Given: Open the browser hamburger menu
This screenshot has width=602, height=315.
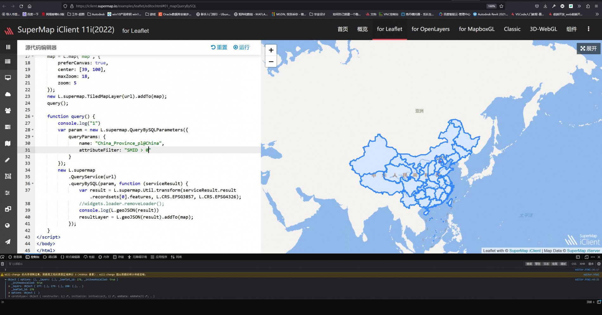Looking at the screenshot, I should tap(596, 6).
